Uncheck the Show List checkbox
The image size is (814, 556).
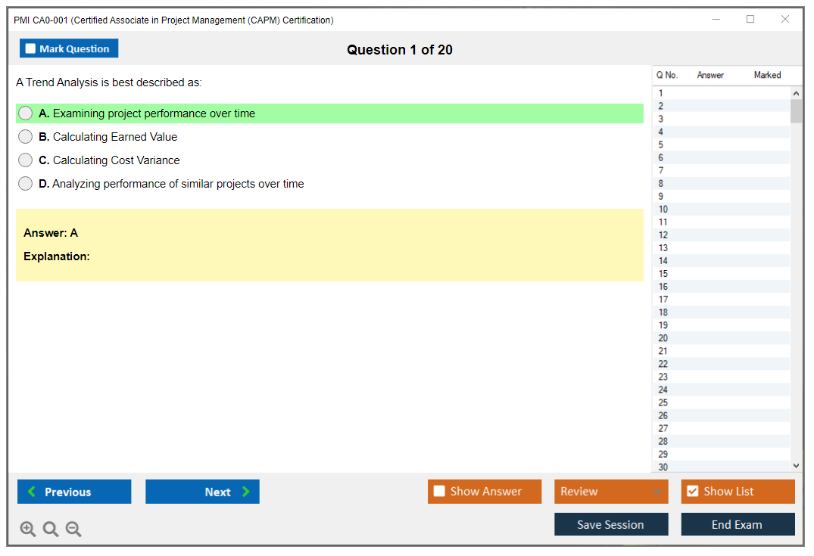(692, 492)
